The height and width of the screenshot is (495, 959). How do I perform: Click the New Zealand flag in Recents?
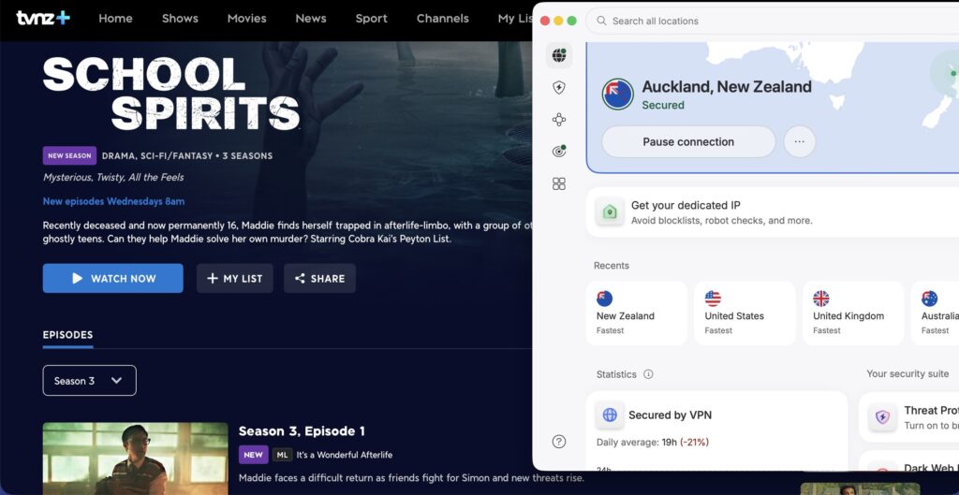click(x=604, y=298)
